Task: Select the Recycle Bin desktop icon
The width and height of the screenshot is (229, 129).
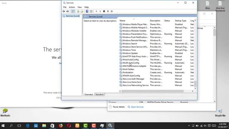Action: point(220,113)
